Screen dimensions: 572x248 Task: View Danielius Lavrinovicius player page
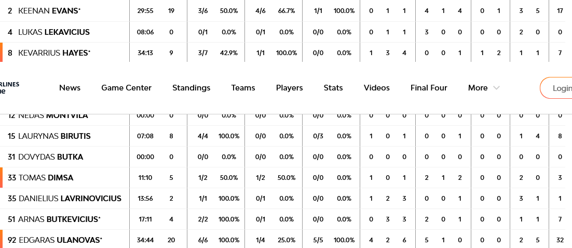click(x=70, y=199)
